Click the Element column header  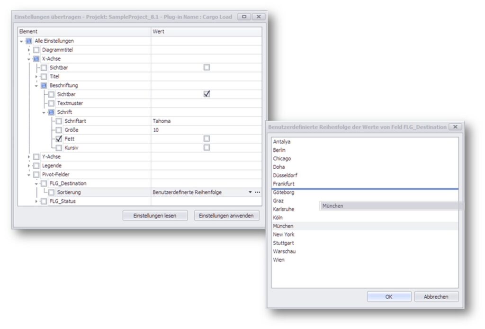pyautogui.click(x=84, y=32)
